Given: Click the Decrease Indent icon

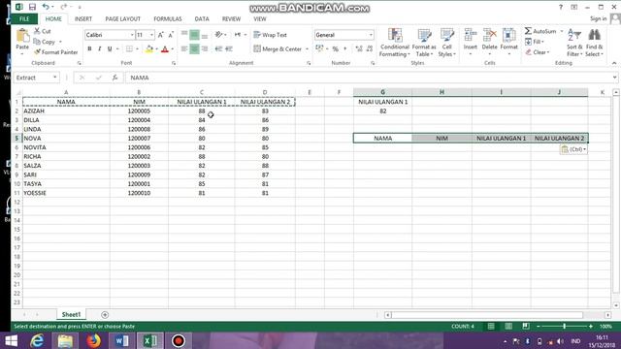Looking at the screenshot, I should pos(218,48).
